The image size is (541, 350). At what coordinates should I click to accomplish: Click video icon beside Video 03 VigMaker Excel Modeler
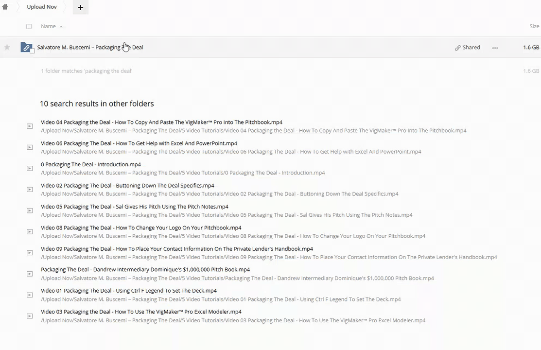[x=30, y=316]
